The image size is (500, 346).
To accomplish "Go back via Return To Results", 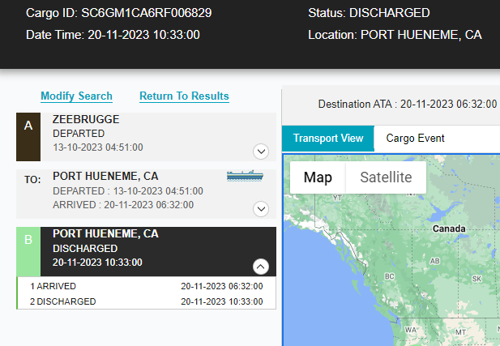I will point(184,96).
